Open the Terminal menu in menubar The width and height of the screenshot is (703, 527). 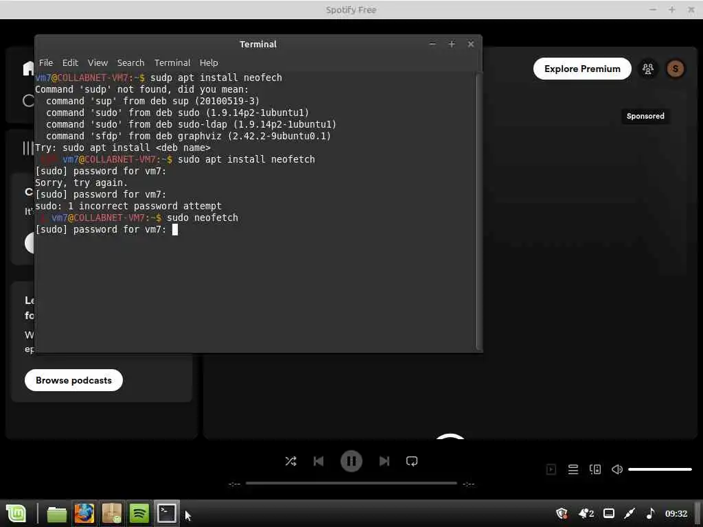(172, 62)
